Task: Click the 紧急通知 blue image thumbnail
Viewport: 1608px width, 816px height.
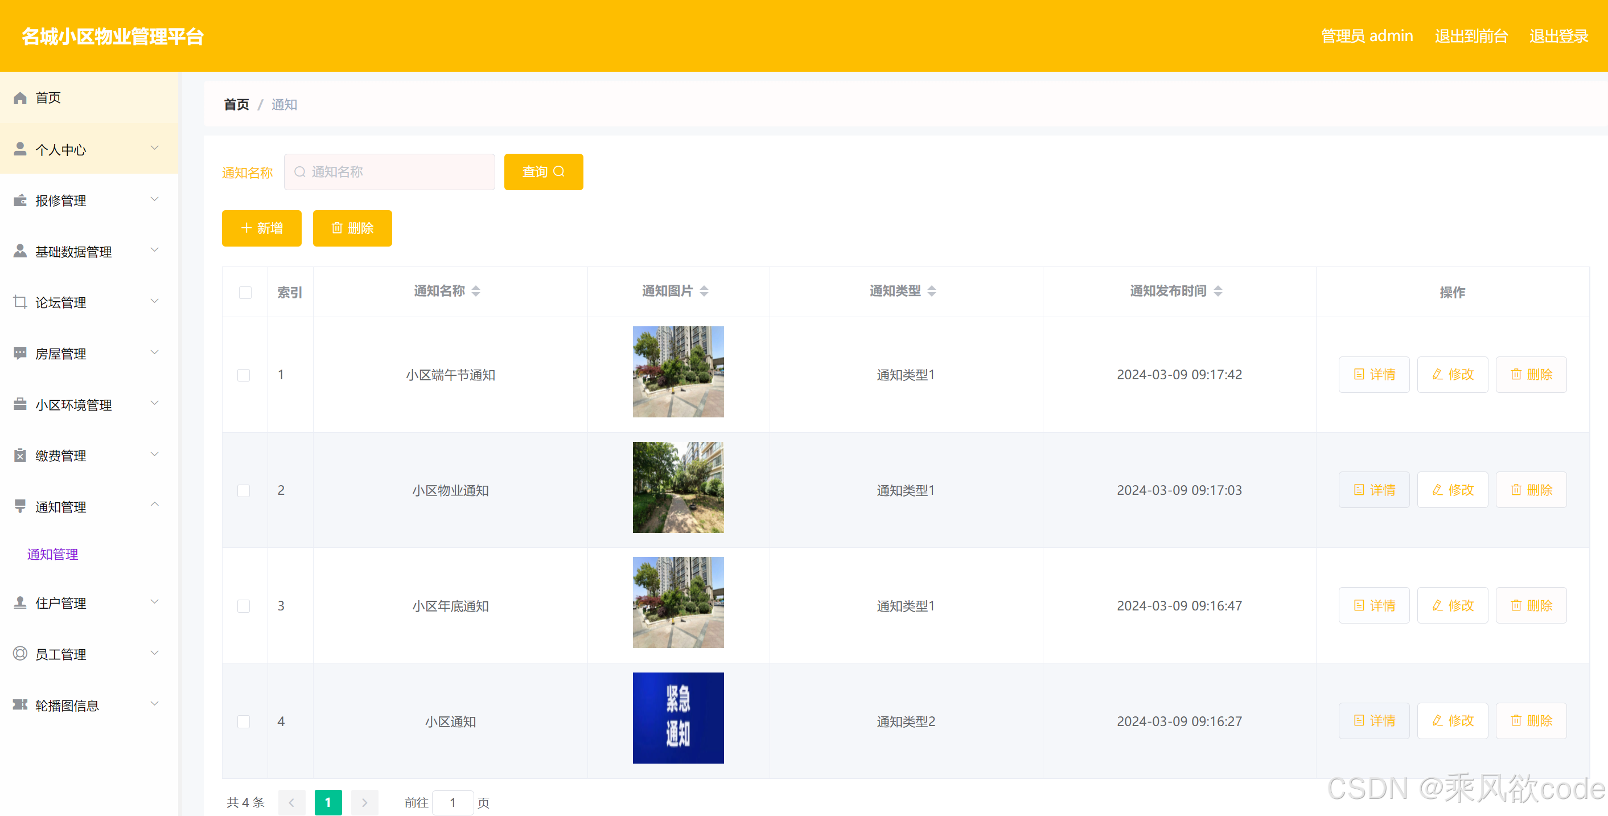Action: coord(678,717)
